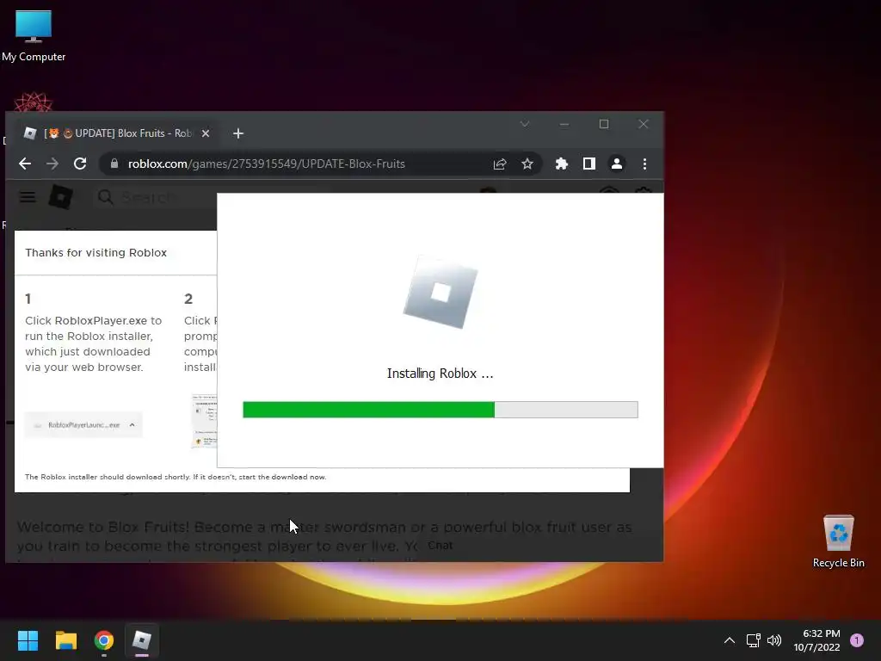Open the Windows Start menu

(28, 640)
